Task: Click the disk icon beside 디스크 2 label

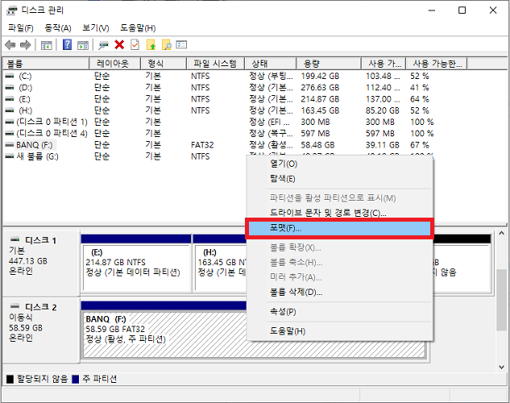Action: pos(15,306)
